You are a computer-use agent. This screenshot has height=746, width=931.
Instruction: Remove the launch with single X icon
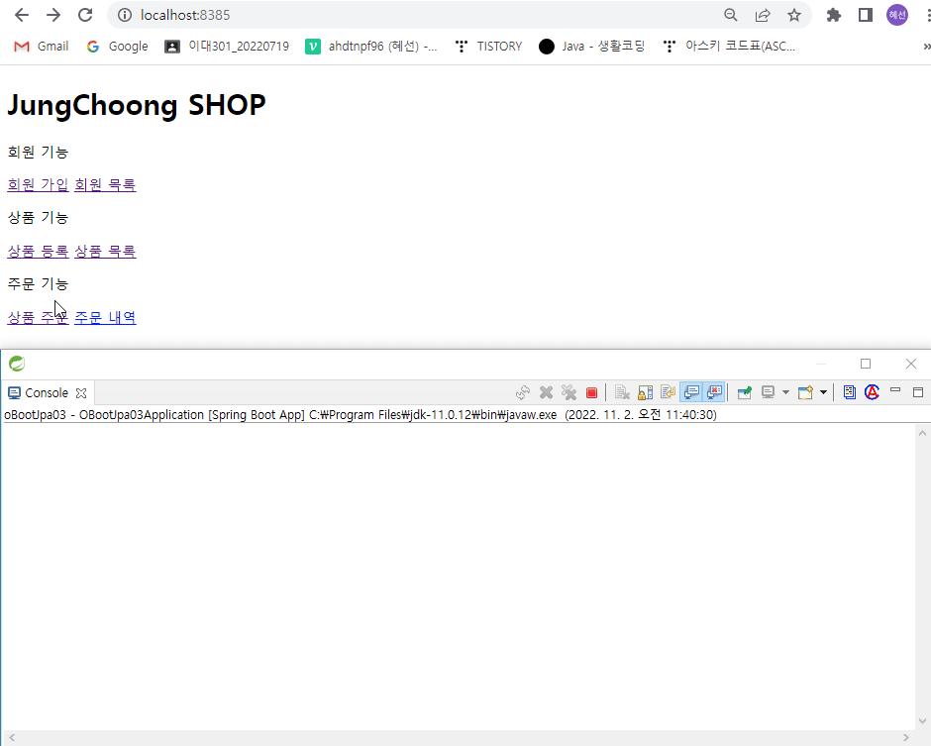click(x=547, y=392)
